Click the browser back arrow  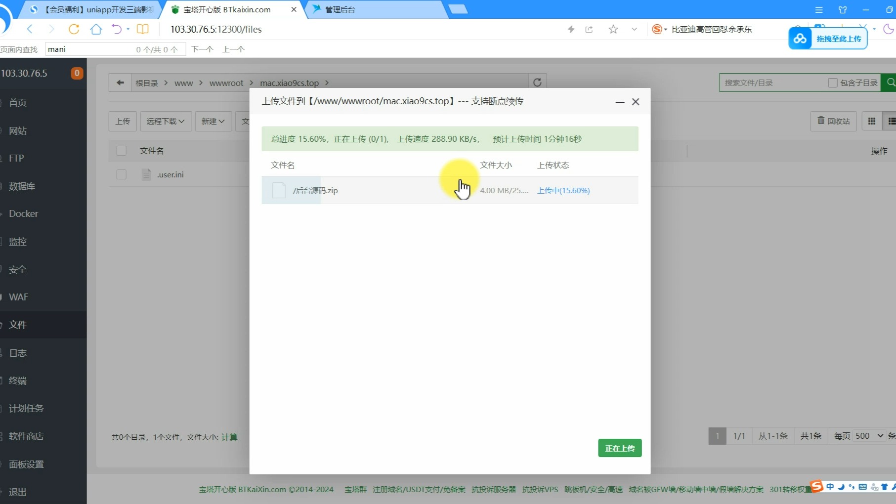point(30,29)
